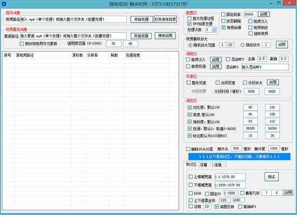Click the 处理进度 column header
Screen dimensions: 297x215
coord(133,55)
